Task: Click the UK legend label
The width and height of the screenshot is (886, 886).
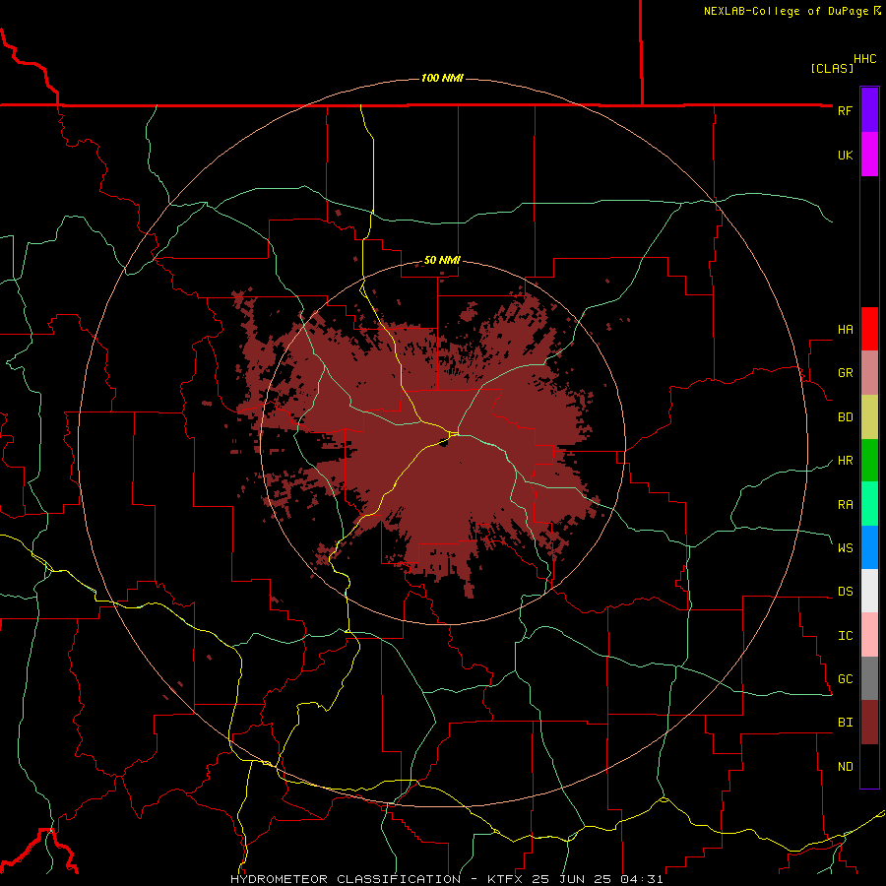Action: pos(845,155)
